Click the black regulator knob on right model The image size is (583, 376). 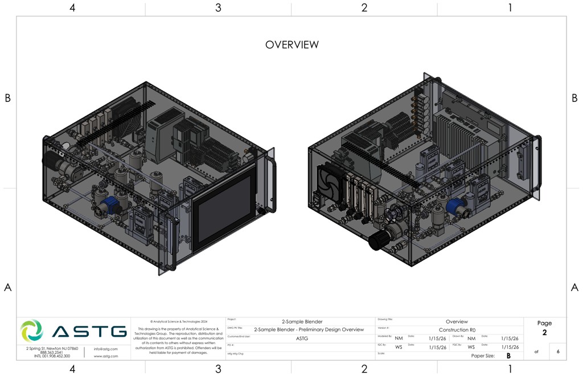pos(377,242)
